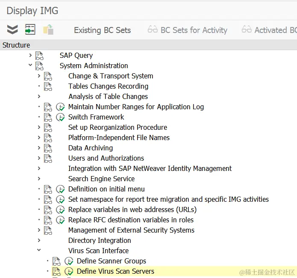
Task: Select Define Scanner Groups row text
Action: tap(112, 261)
